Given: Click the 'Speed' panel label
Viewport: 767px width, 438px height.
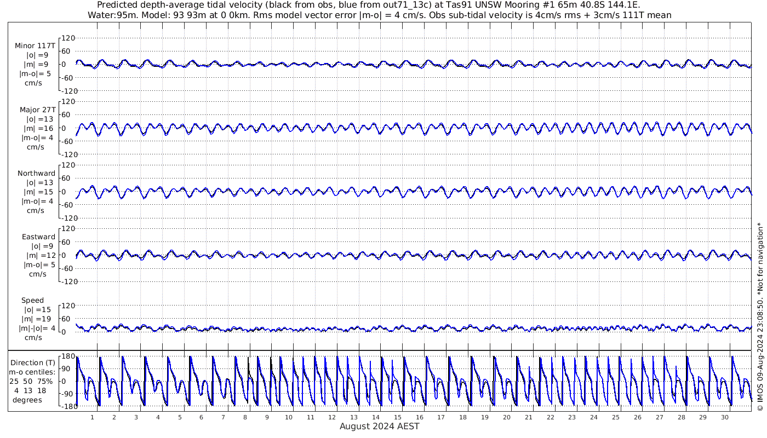Looking at the screenshot, I should (33, 301).
